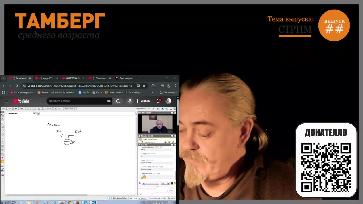Viewport: 363px width, 204px height.
Task: Reload the page in Chrome
Action: pos(17,86)
